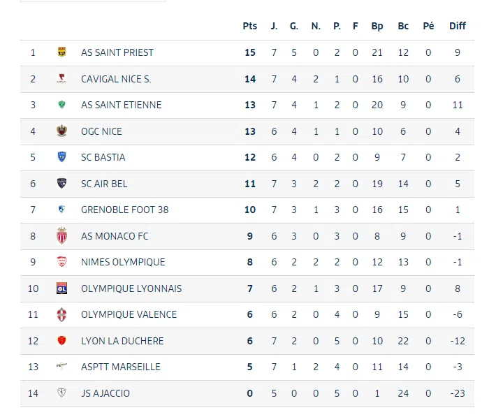Click the Olympique Lyonnais logo

(x=61, y=288)
